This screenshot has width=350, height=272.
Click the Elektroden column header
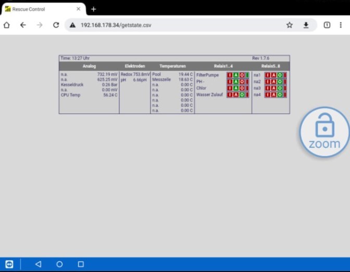(x=135, y=66)
